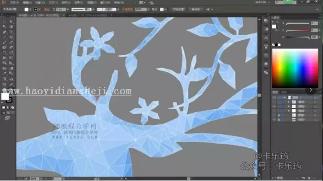Open the Pathfinder panel icon in dock
The height and width of the screenshot is (181, 323).
(266, 72)
